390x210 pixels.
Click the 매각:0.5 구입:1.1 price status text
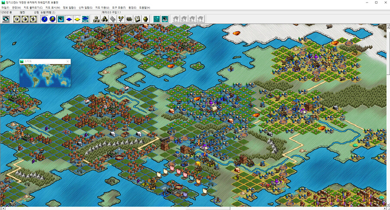point(112,12)
